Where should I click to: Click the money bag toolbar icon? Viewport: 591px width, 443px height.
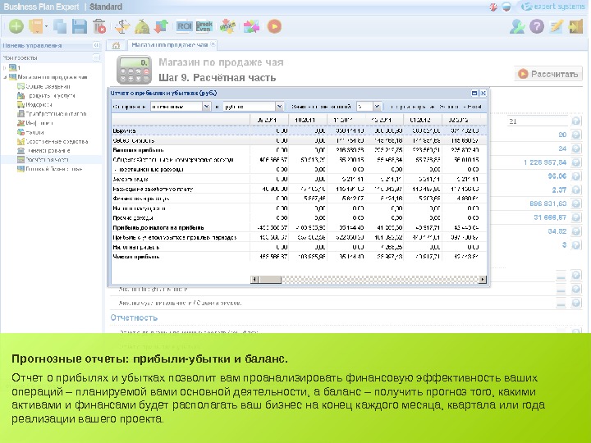142,26
